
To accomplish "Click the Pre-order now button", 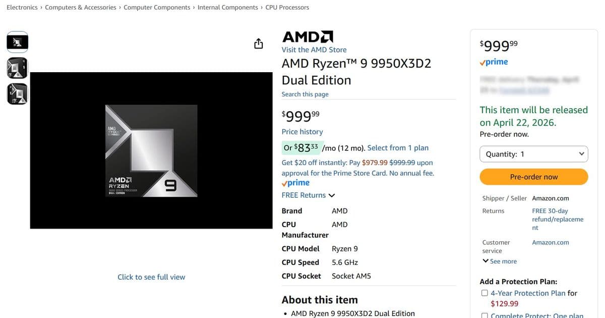I will click(533, 177).
